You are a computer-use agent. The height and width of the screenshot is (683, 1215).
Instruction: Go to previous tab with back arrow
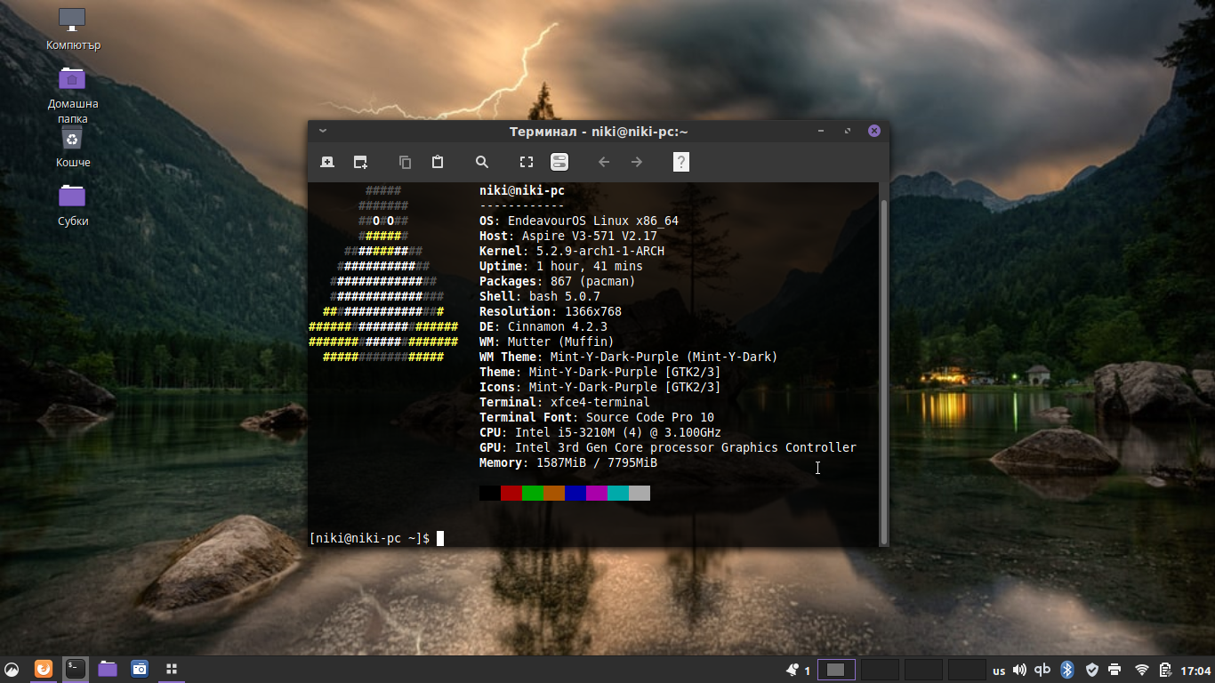pyautogui.click(x=604, y=162)
